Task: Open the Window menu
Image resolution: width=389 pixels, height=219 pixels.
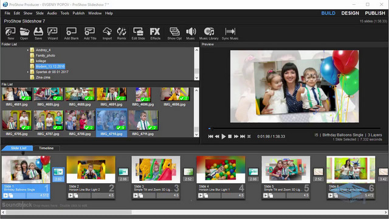Action: tap(95, 13)
